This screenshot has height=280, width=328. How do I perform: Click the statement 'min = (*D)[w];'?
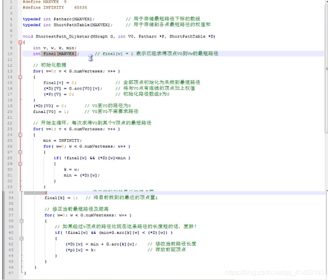tap(82, 175)
